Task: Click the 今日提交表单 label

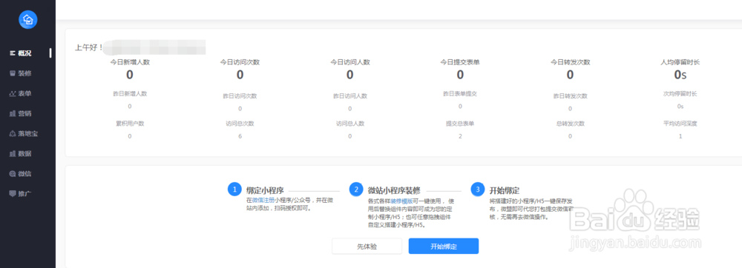Action: (460, 61)
